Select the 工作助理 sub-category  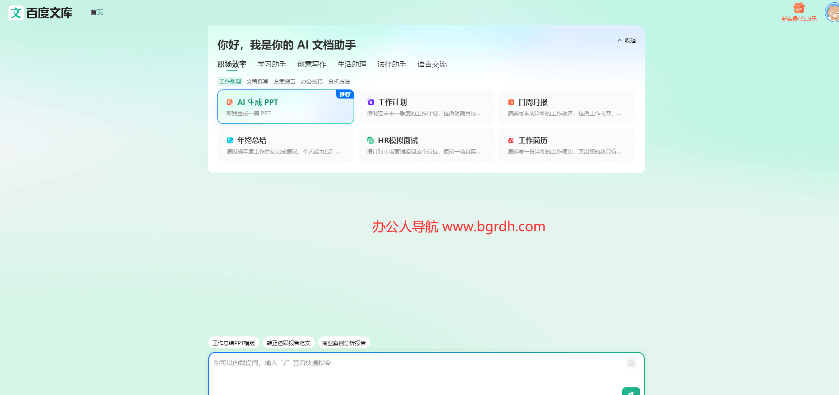[230, 82]
